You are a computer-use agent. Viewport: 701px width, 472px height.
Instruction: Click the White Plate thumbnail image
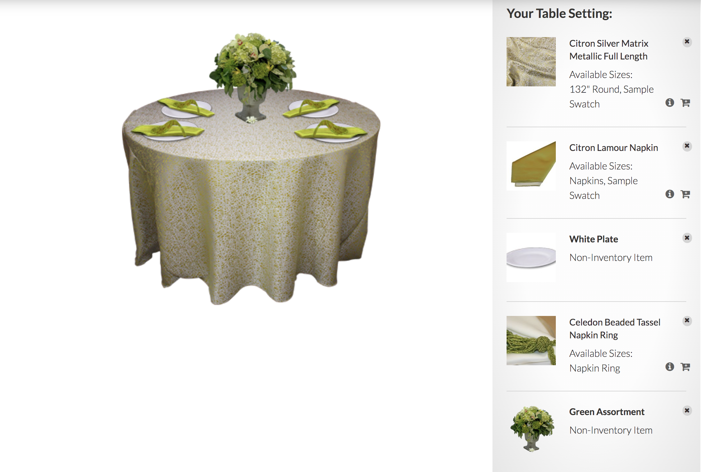pyautogui.click(x=531, y=257)
